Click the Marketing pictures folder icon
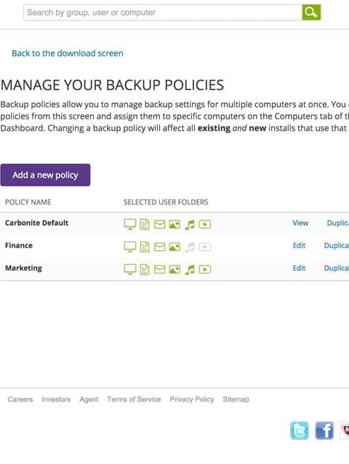Screen dimensions: 349x464 [174, 269]
